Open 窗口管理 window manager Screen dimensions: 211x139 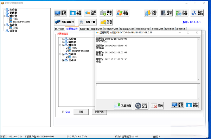(x=122, y=13)
